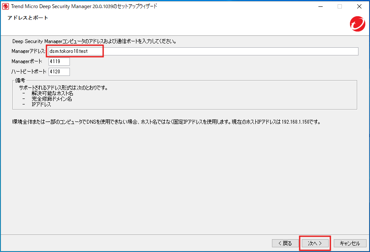Image resolution: width=370 pixels, height=252 pixels.
Task: Click the Manager port field showing 4119
Action: pos(59,61)
